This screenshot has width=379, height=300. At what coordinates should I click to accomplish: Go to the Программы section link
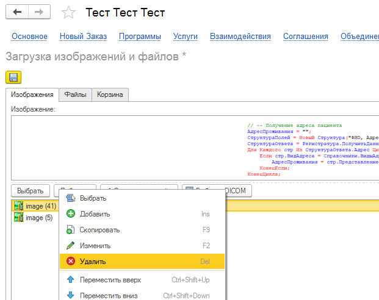click(140, 37)
